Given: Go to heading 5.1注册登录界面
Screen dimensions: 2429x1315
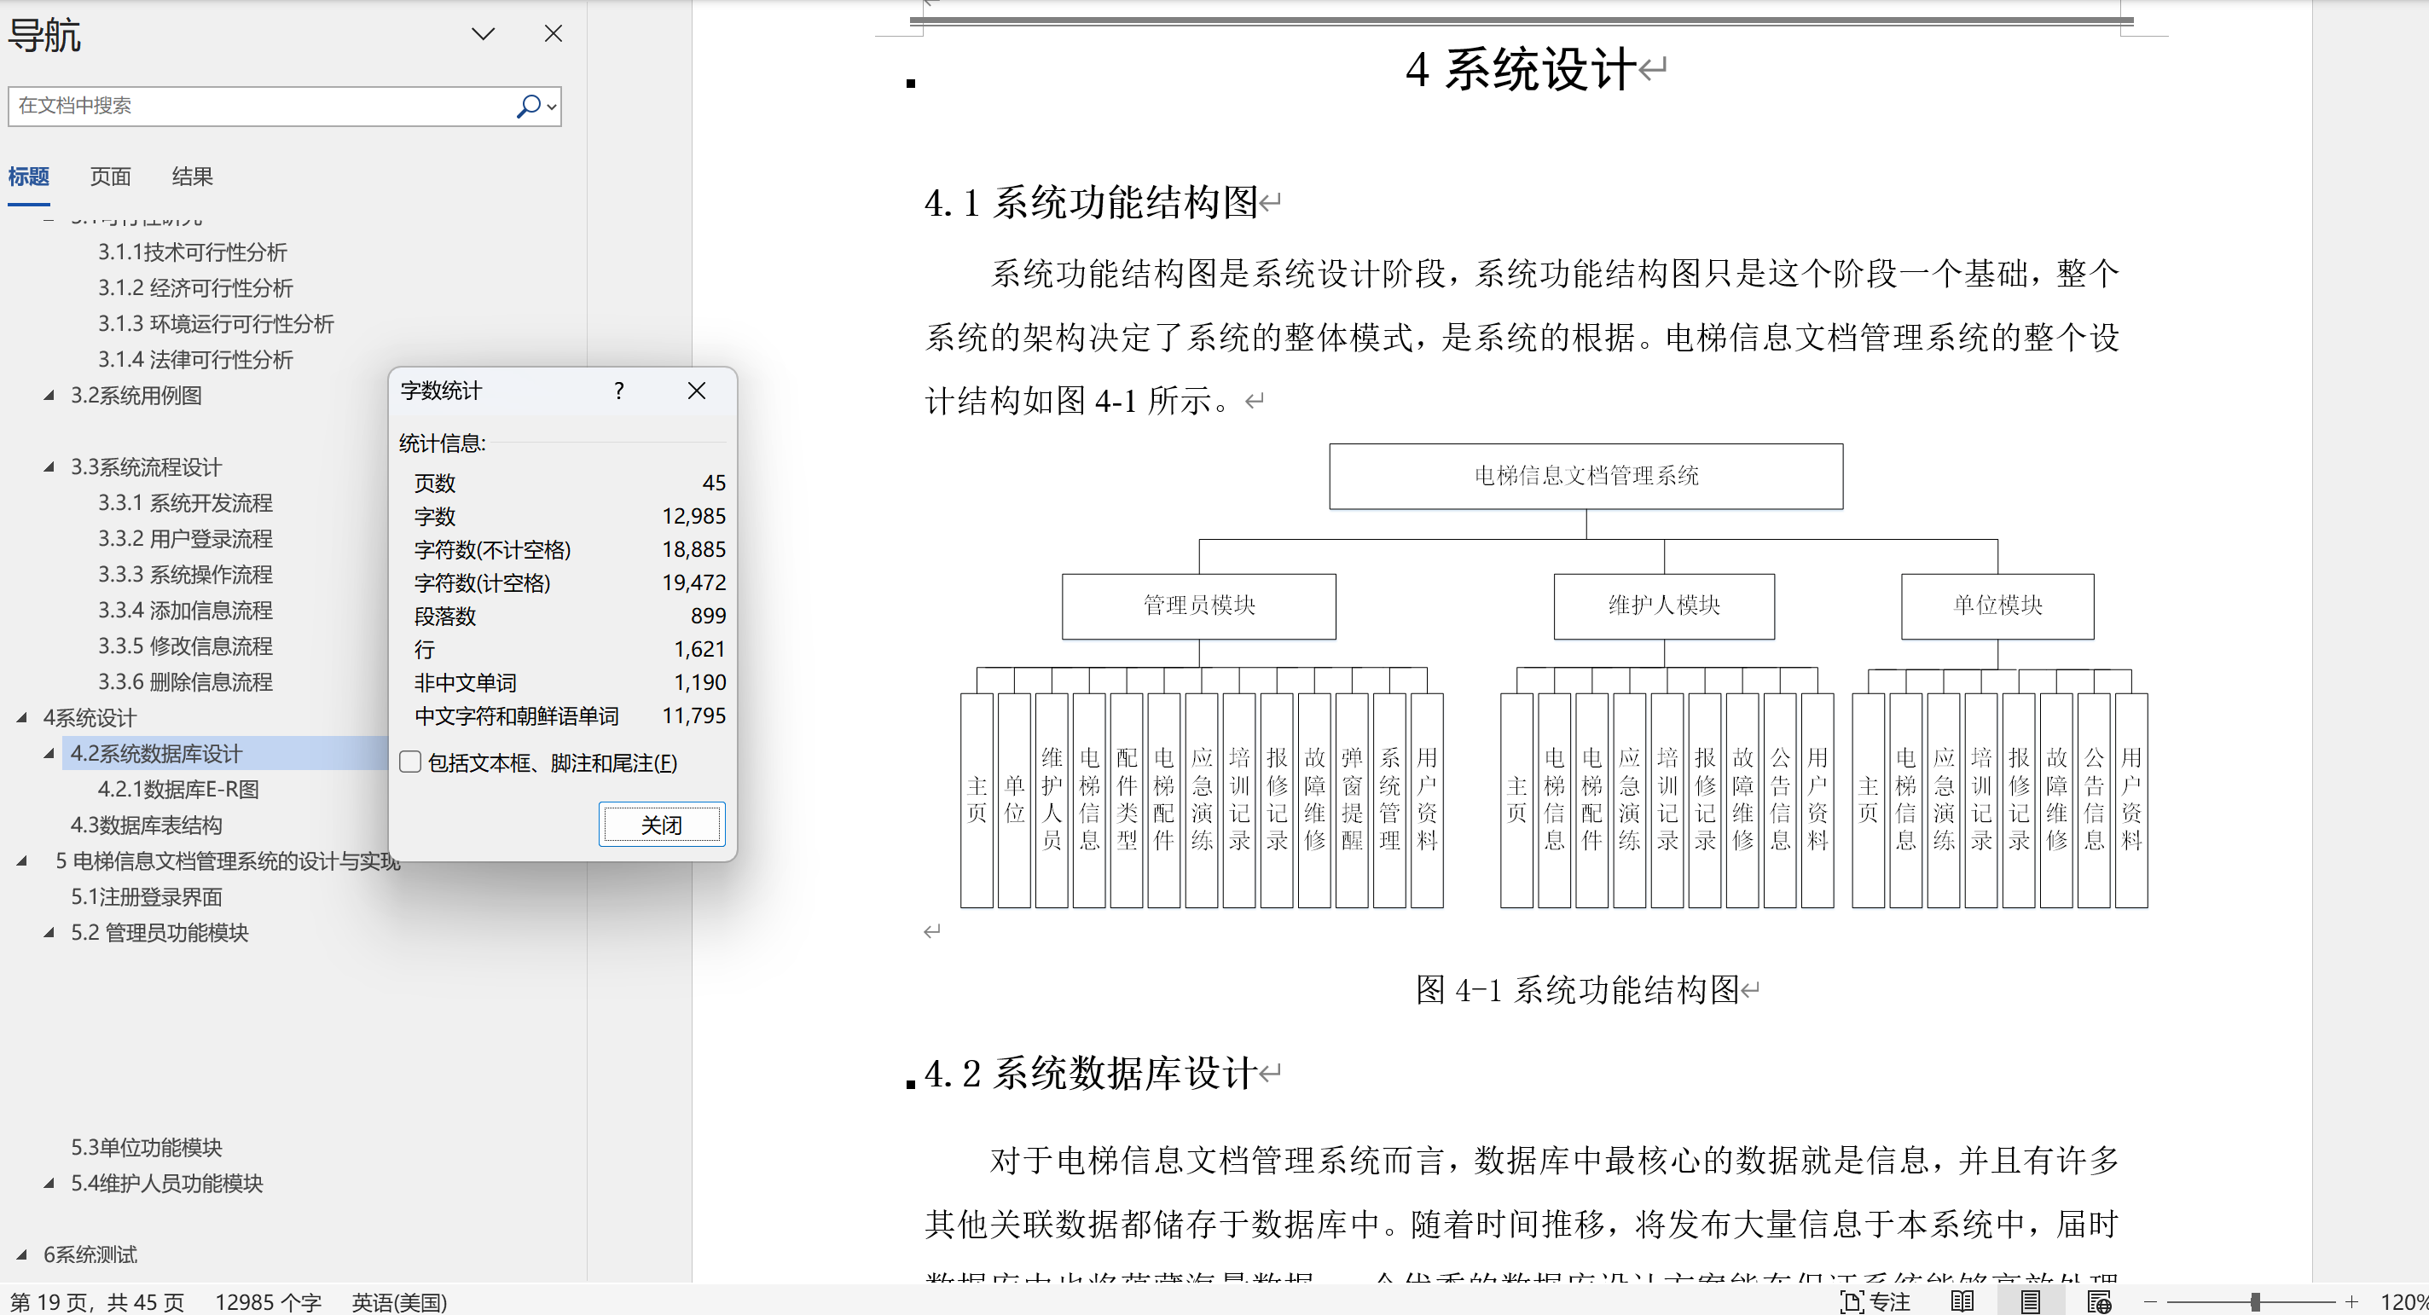Looking at the screenshot, I should 146,896.
